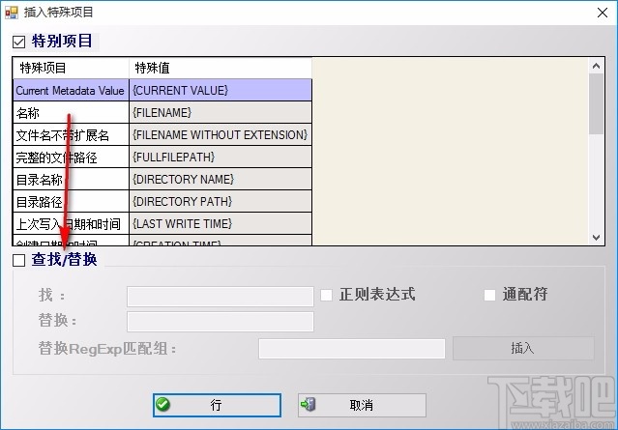Confirm with the 行 button

(217, 405)
